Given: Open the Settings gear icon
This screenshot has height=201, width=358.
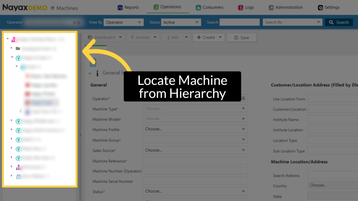Looking at the screenshot, I should (x=320, y=7).
